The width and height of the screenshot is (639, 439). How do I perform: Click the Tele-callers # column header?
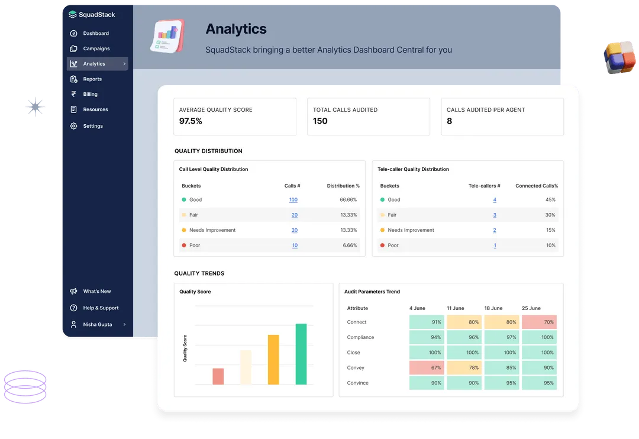tap(484, 186)
